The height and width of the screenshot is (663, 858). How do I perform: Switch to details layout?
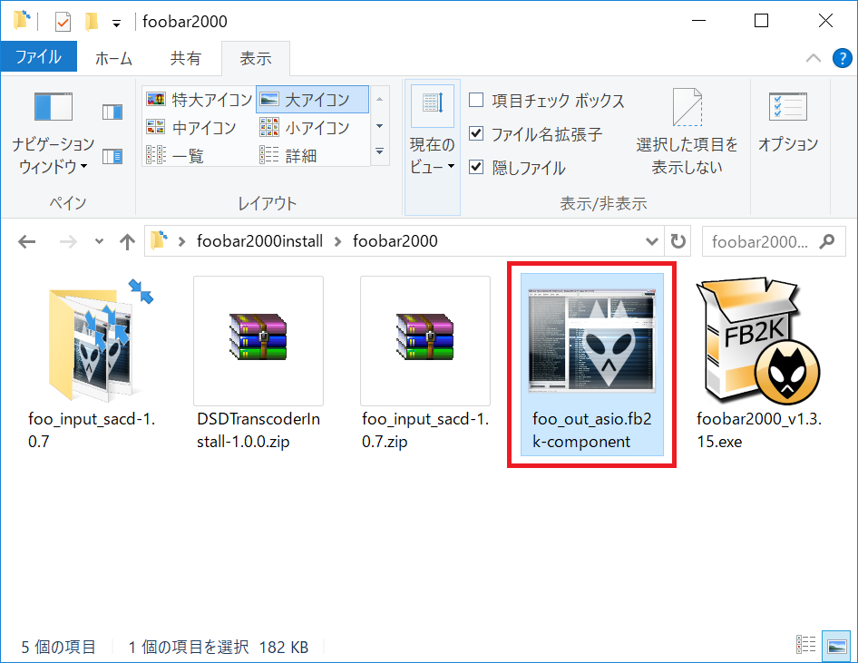pyautogui.click(x=288, y=156)
